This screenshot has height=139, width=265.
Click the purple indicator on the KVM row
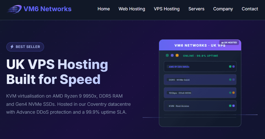pyautogui.click(x=234, y=106)
